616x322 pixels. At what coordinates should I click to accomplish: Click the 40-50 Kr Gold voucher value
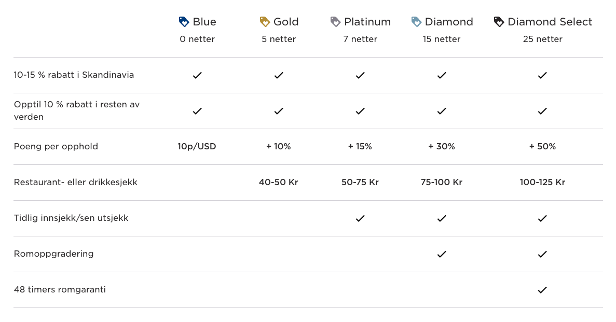pyautogui.click(x=279, y=182)
